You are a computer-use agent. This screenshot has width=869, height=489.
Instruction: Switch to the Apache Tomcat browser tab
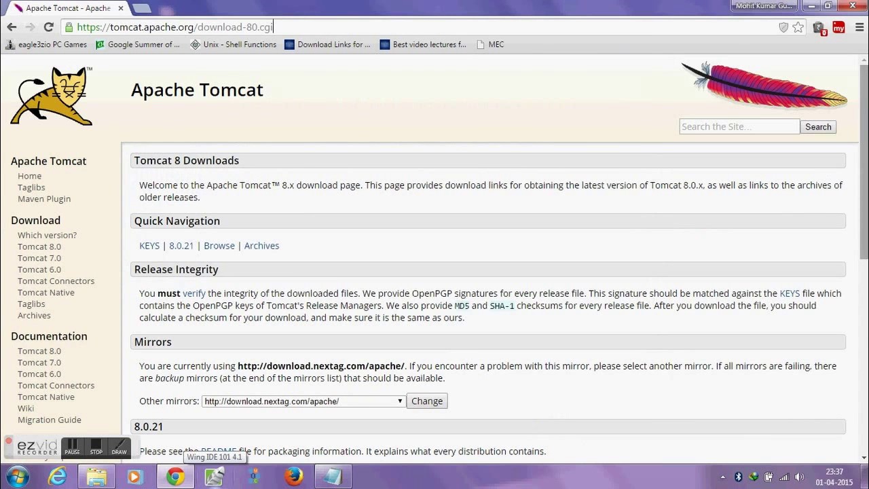(x=68, y=8)
